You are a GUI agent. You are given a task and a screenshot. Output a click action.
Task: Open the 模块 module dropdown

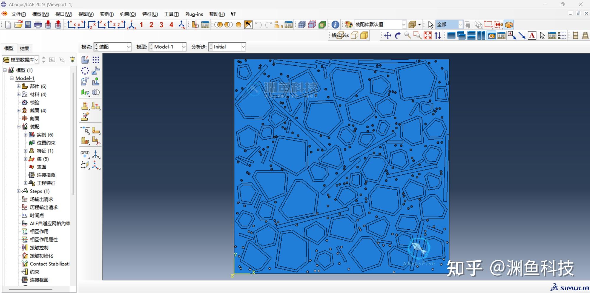[129, 47]
